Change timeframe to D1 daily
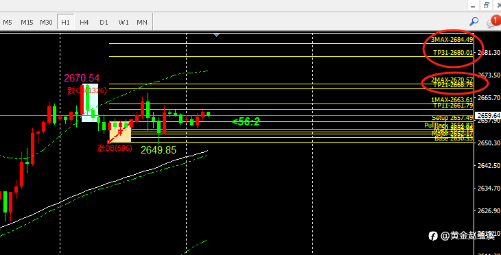Screen dimensions: 501x255 [104, 22]
